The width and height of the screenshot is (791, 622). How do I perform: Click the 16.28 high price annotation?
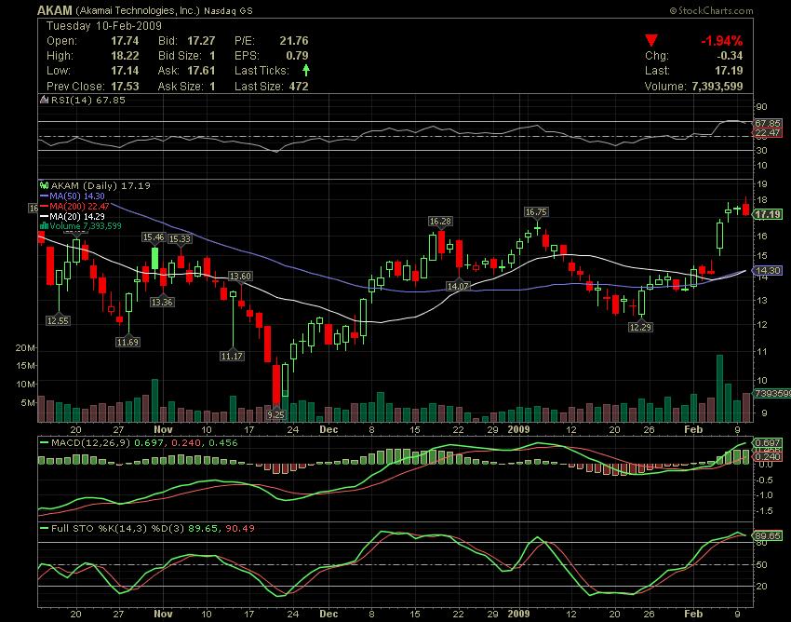click(440, 221)
